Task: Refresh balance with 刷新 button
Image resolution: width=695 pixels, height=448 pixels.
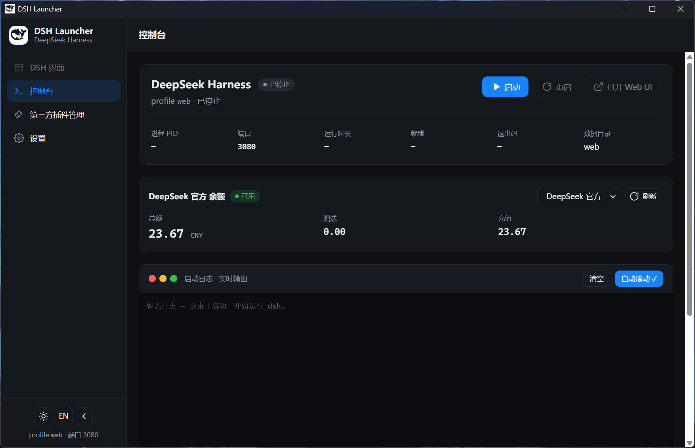Action: point(643,196)
